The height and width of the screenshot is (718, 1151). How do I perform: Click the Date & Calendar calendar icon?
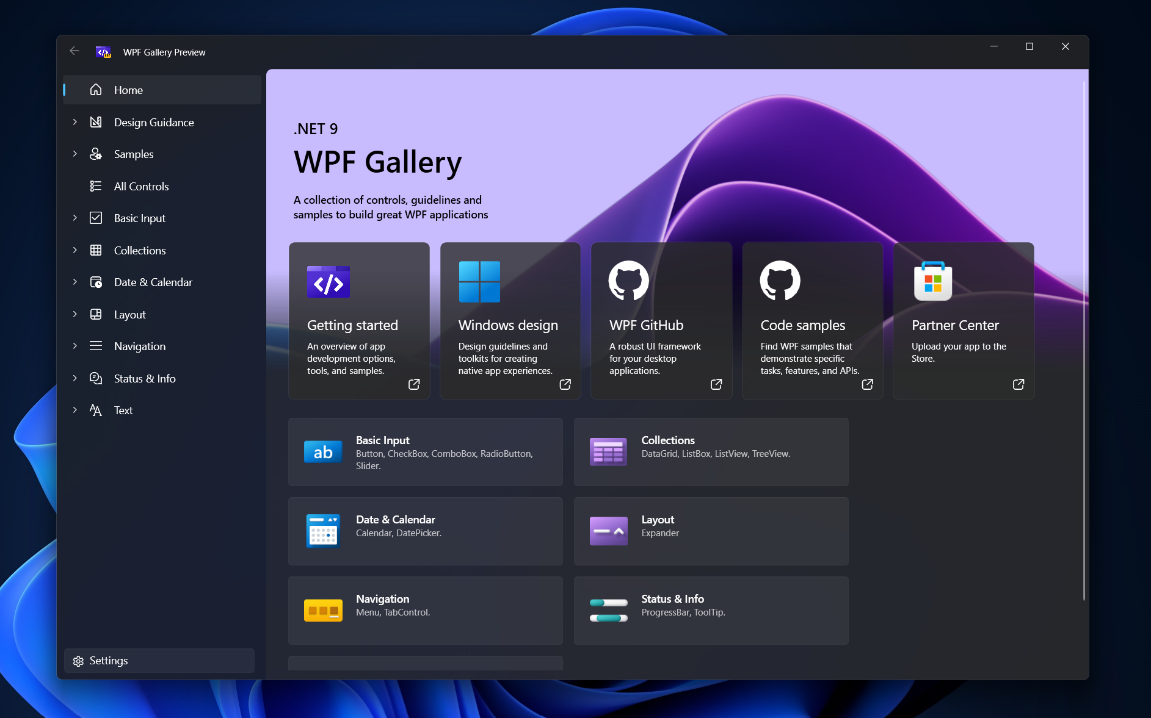(x=323, y=531)
